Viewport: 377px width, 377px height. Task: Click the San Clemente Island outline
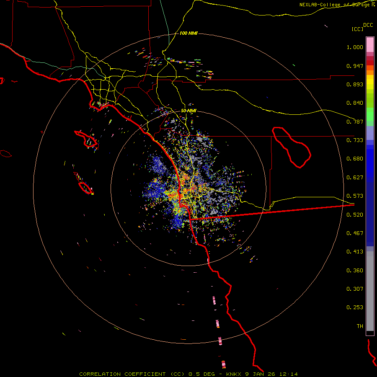click(x=83, y=184)
